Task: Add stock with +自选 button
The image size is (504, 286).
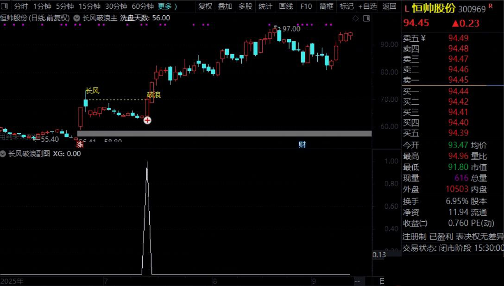Action: [367, 6]
